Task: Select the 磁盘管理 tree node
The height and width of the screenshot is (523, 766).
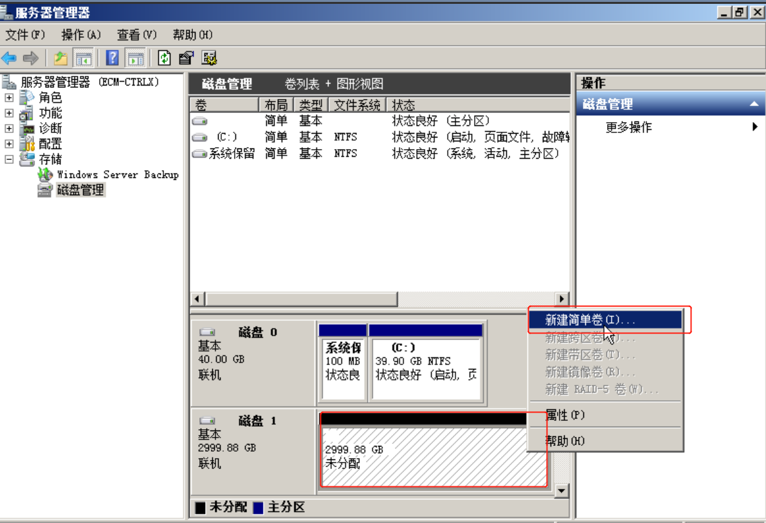Action: 80,190
